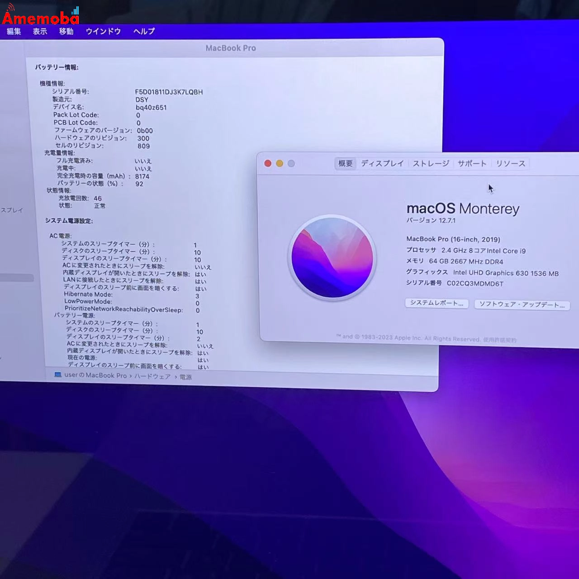Viewport: 579px width, 579px height.
Task: Click the green zoom button of the MacBook Pro window
Action: [291, 164]
